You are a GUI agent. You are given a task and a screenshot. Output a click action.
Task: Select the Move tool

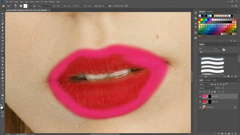click(3, 14)
